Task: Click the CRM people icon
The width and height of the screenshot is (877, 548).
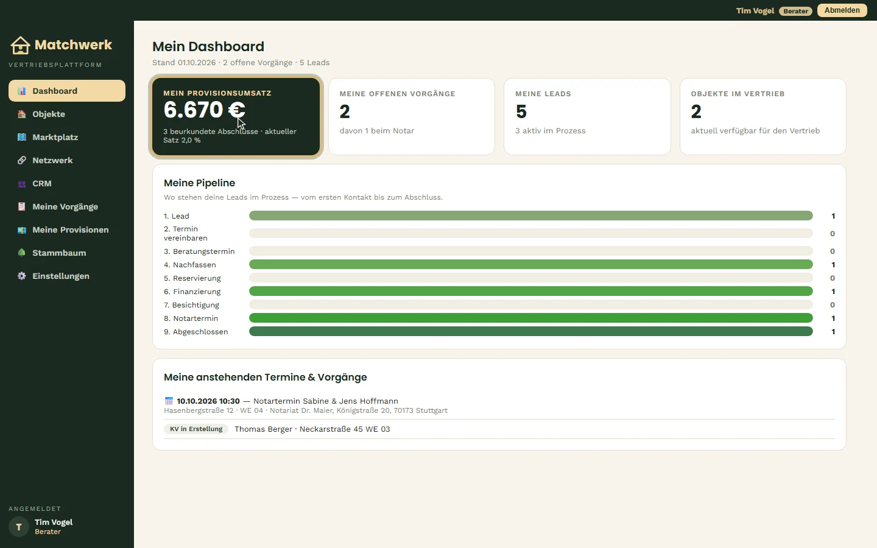Action: point(22,183)
